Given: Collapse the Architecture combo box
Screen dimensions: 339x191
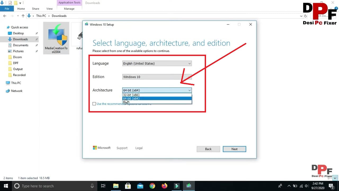Looking at the screenshot, I should 157,90.
